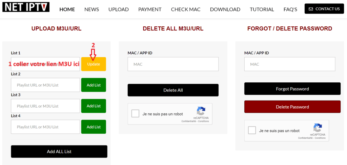The height and width of the screenshot is (165, 347).
Task: Open FAQ'S from navigation bar
Action: pos(290,9)
